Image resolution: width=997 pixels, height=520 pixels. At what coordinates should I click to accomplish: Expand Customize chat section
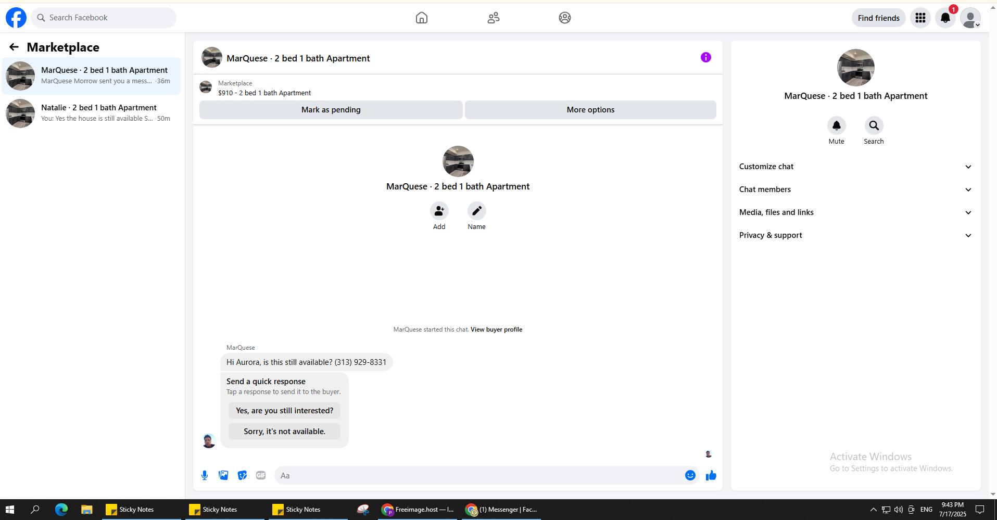click(x=856, y=167)
